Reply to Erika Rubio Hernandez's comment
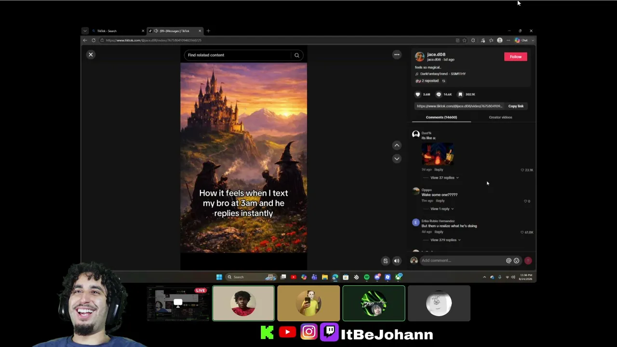 439,232
